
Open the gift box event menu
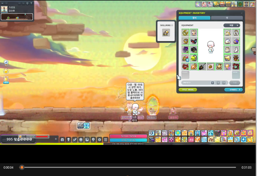[x=62, y=139]
